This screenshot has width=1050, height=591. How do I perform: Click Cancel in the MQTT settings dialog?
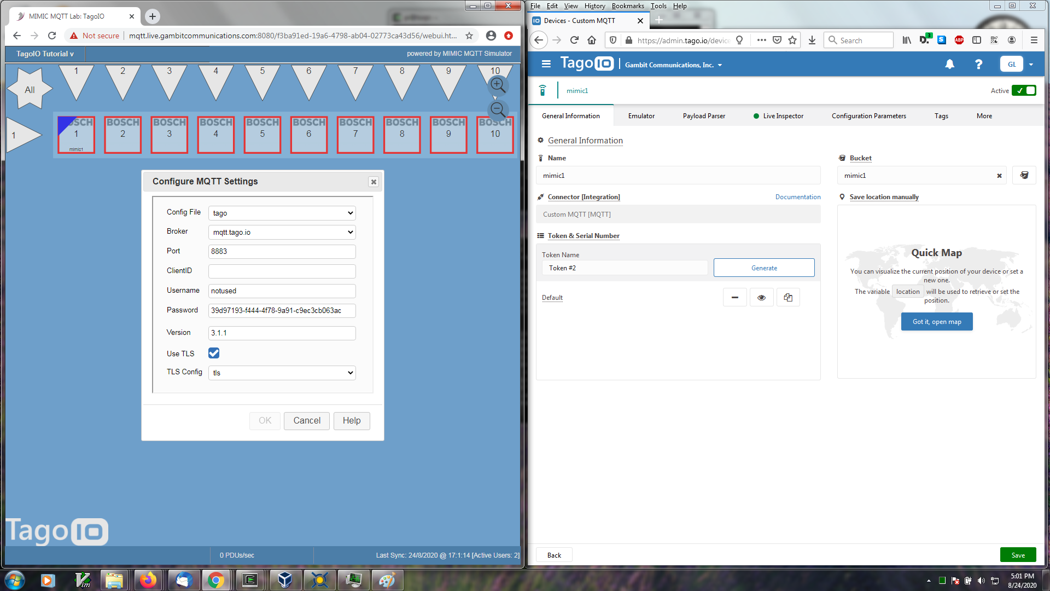(307, 421)
